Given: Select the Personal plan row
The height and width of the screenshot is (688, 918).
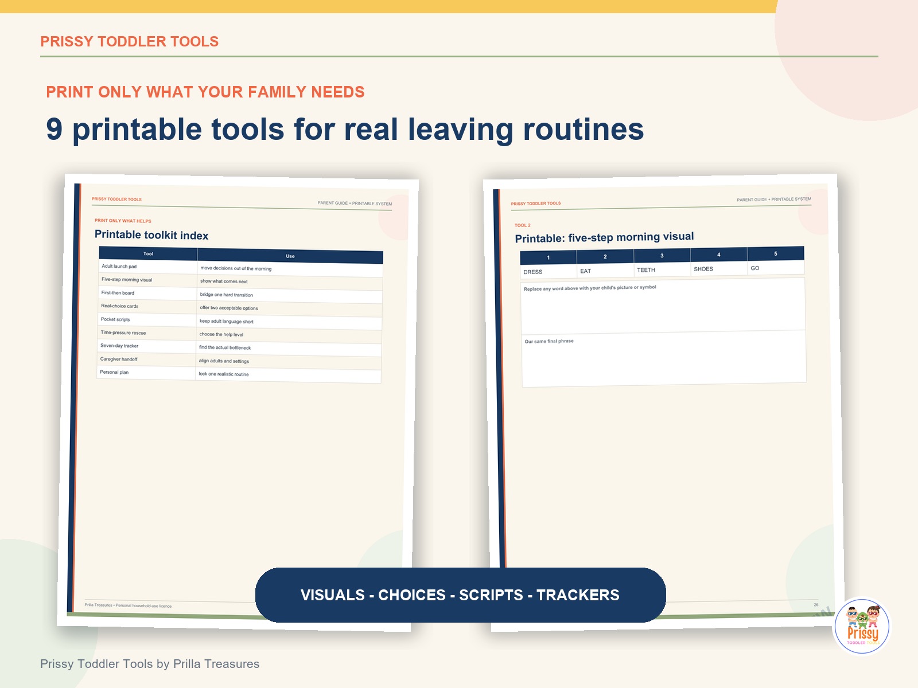Looking at the screenshot, I should pyautogui.click(x=239, y=373).
